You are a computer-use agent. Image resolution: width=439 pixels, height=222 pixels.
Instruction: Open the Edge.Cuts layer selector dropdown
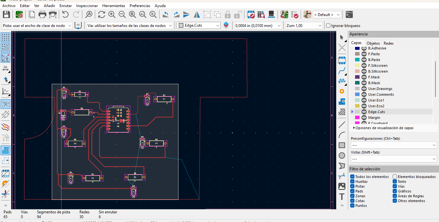[198, 26]
